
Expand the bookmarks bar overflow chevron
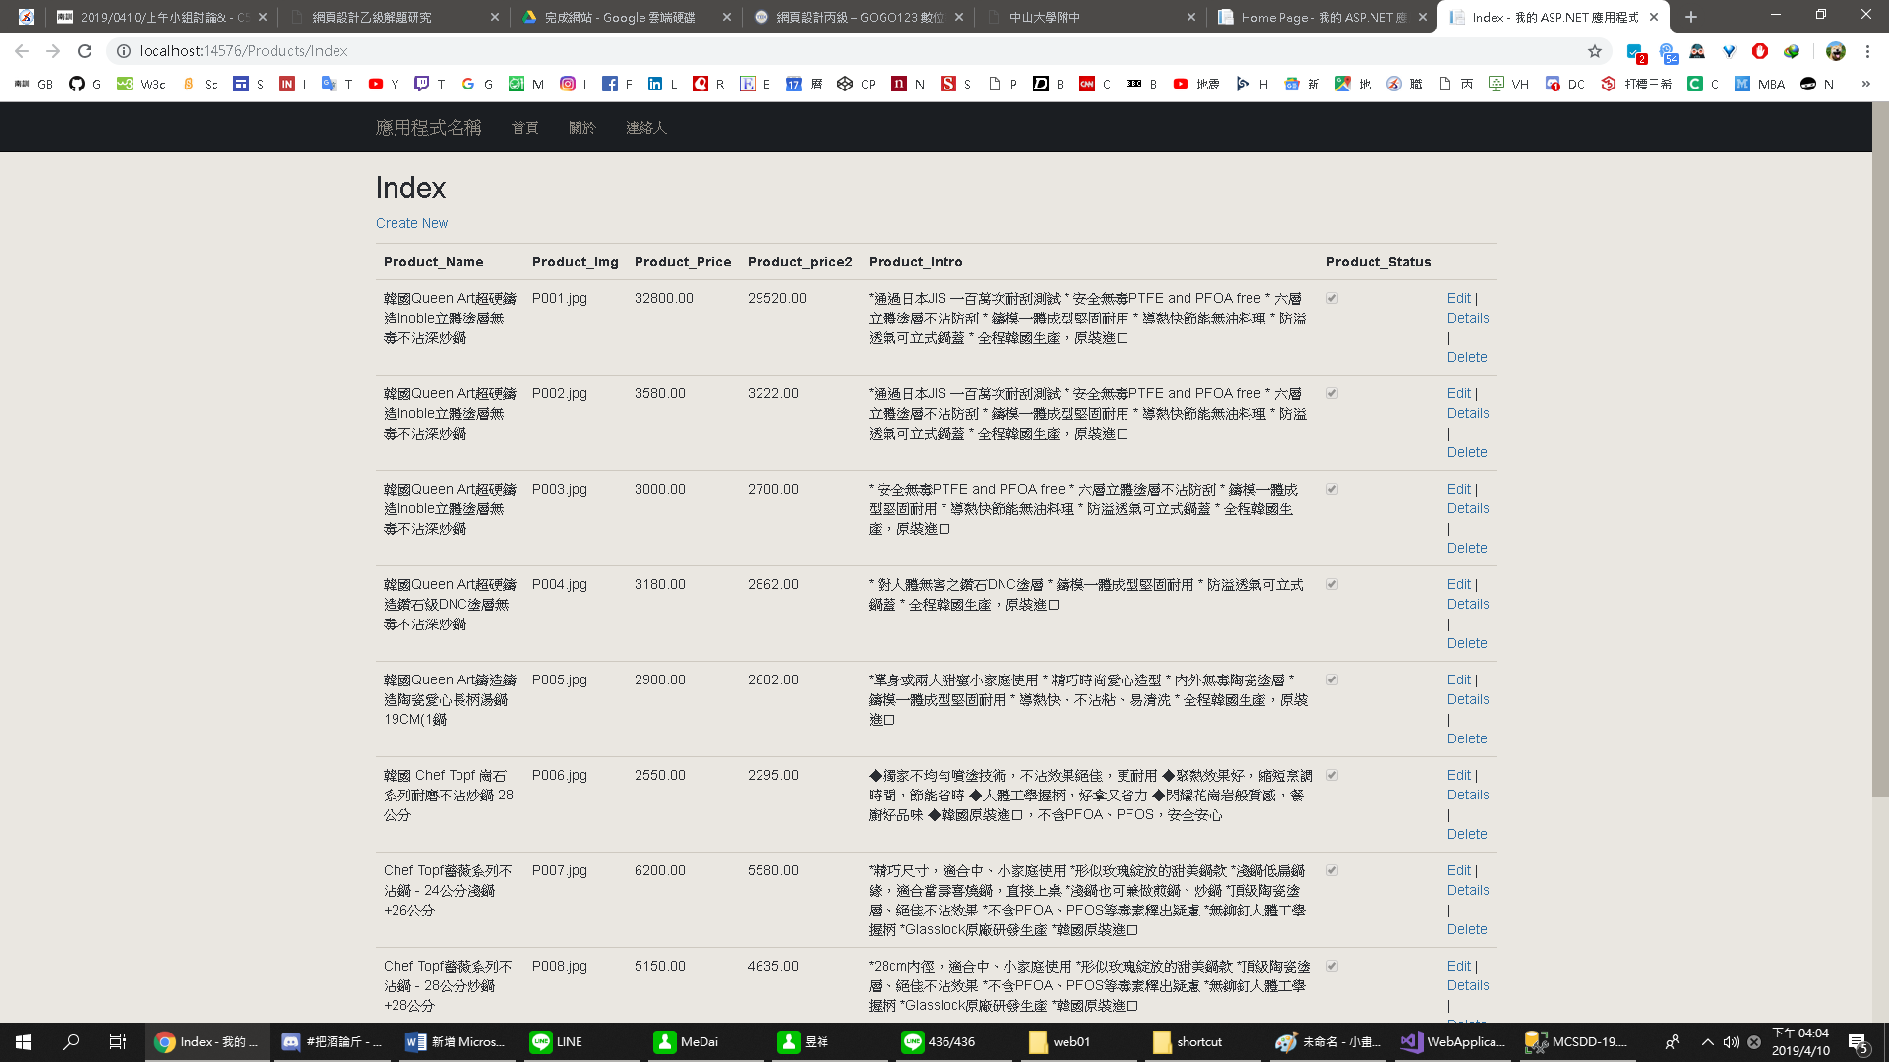pos(1865,84)
